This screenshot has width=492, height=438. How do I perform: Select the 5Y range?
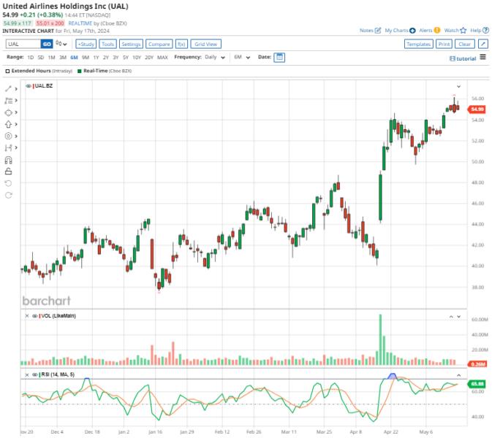click(126, 58)
